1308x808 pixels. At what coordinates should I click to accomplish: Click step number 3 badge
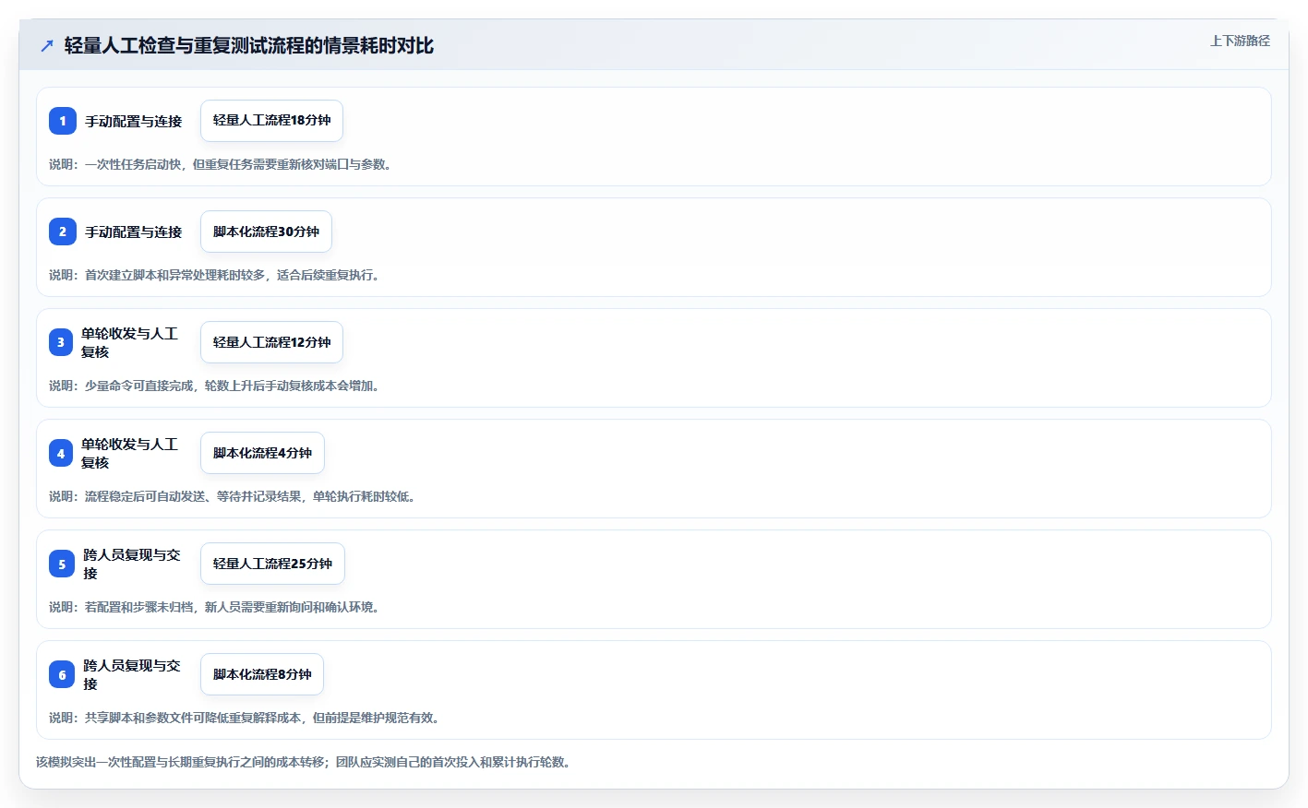[x=61, y=342]
